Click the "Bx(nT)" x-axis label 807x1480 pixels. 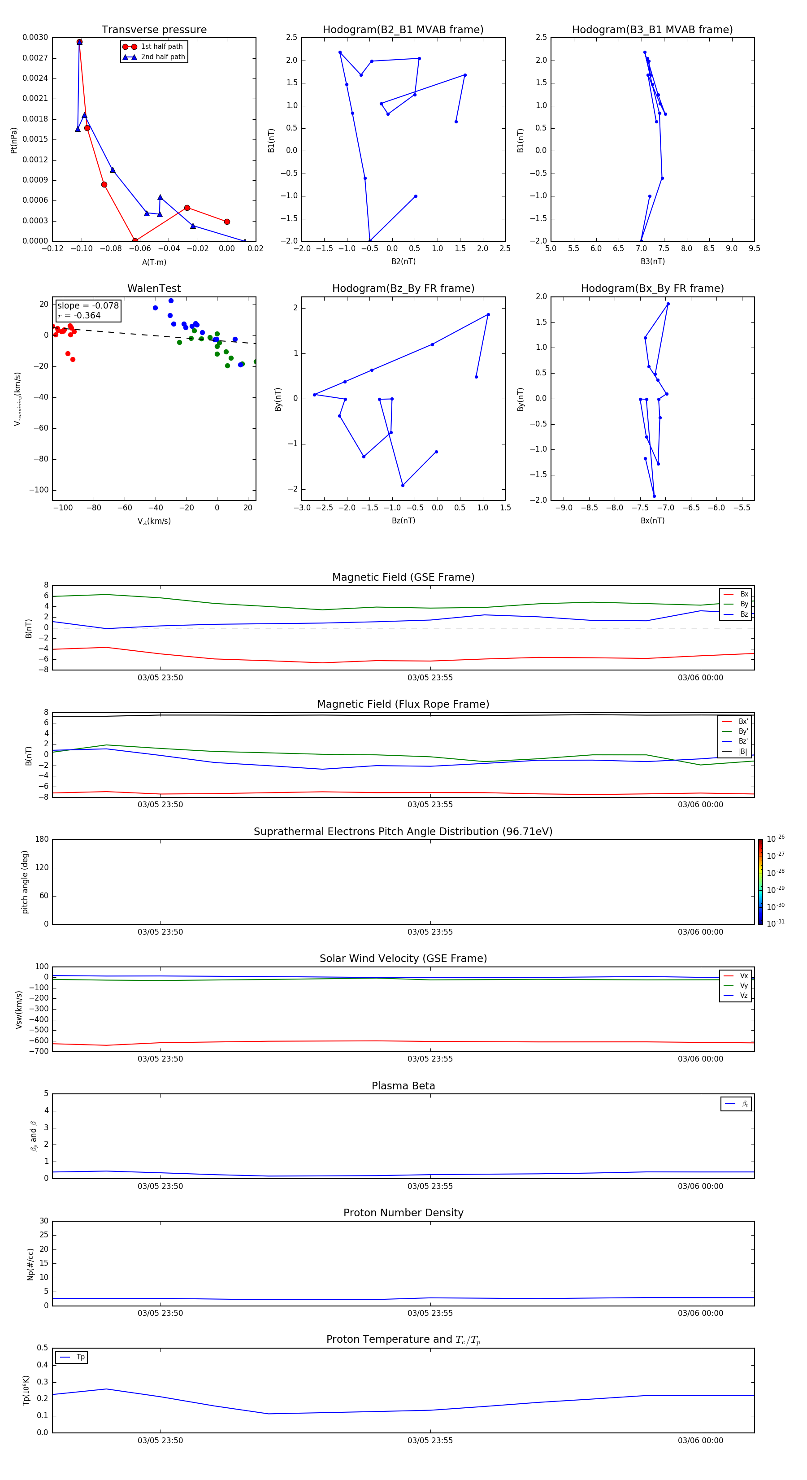[652, 521]
